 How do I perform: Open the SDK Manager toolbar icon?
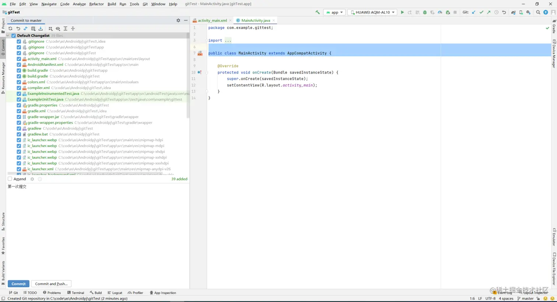[528, 12]
